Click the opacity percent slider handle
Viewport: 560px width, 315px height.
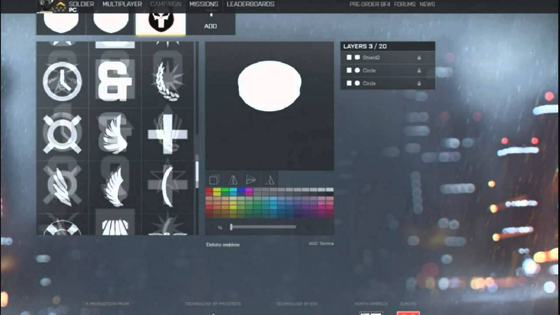point(231,227)
